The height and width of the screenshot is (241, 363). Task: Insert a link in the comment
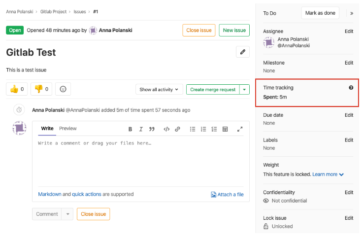pos(177,129)
